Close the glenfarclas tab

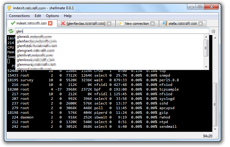[109, 24]
